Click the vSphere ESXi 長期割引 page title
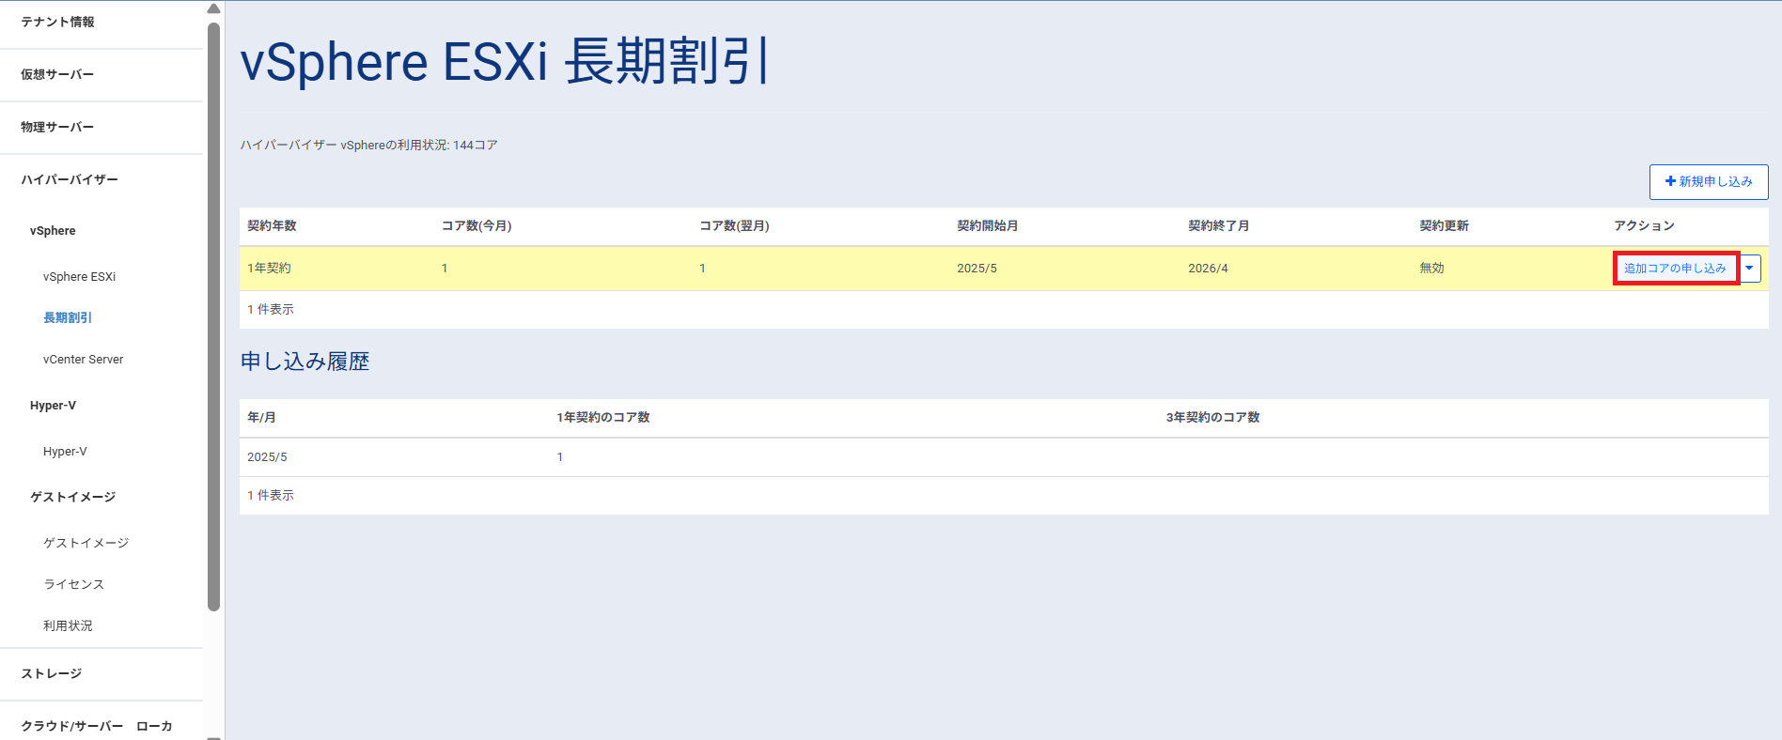The width and height of the screenshot is (1782, 740). click(x=505, y=62)
